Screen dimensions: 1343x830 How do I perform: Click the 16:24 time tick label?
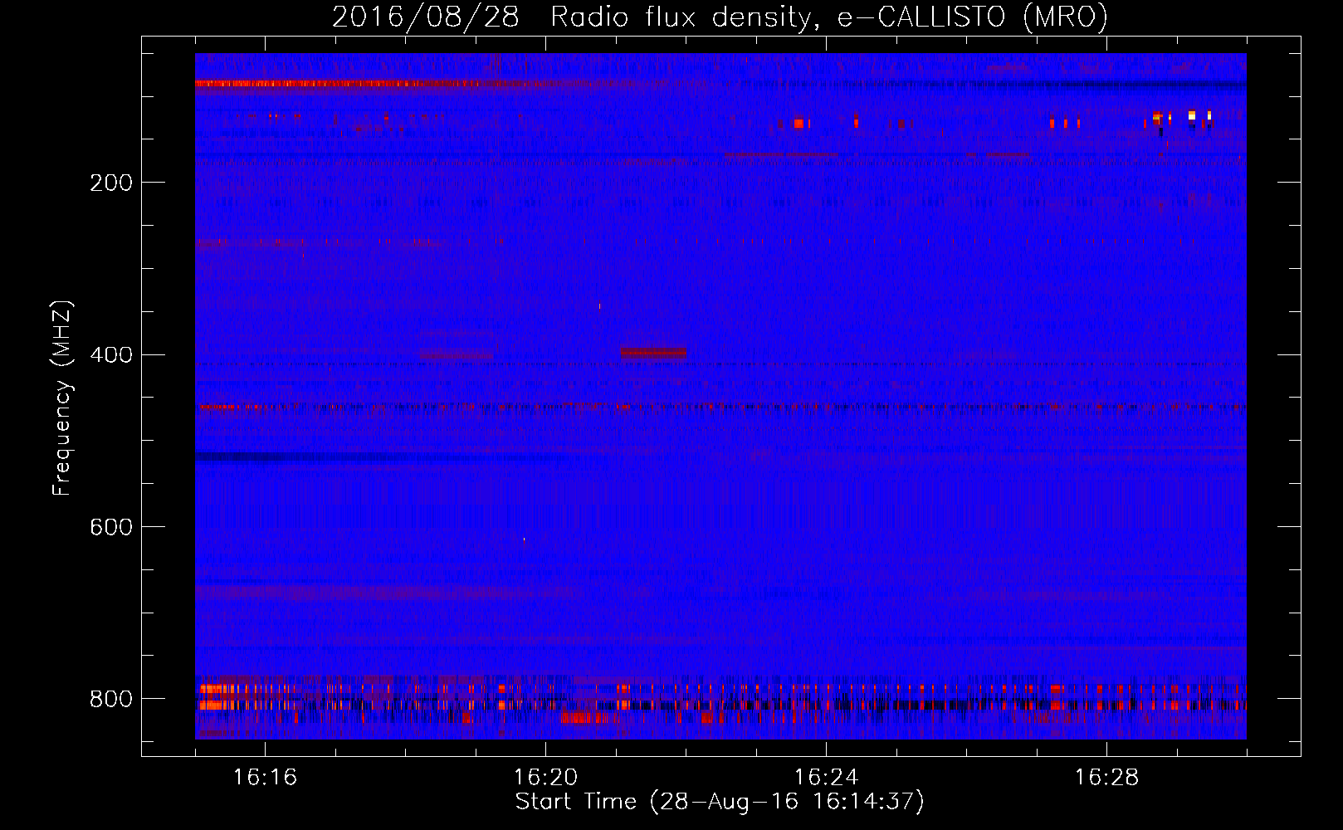826,778
